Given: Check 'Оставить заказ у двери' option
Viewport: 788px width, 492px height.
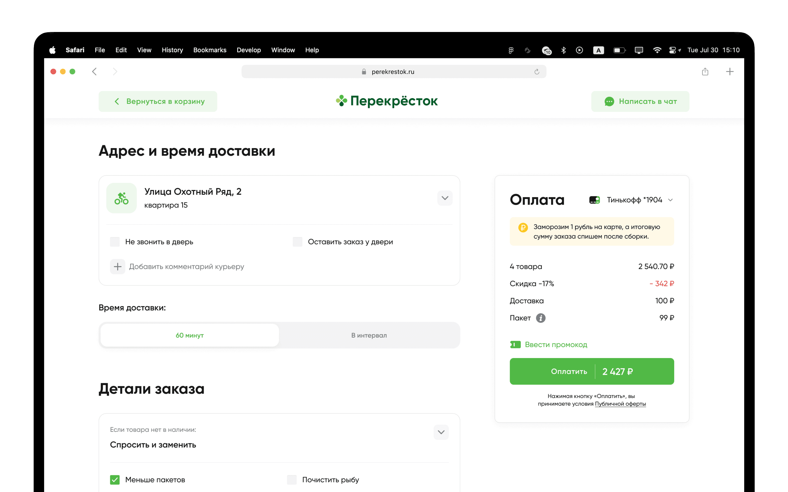Looking at the screenshot, I should point(297,242).
